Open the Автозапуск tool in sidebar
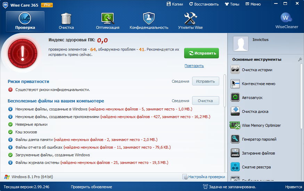The width and height of the screenshot is (304, 191). click(x=235, y=98)
